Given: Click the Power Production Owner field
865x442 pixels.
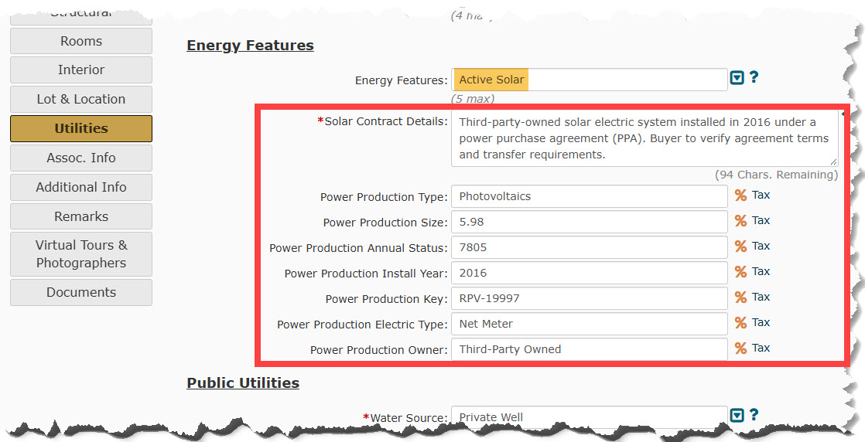Looking at the screenshot, I should [589, 348].
